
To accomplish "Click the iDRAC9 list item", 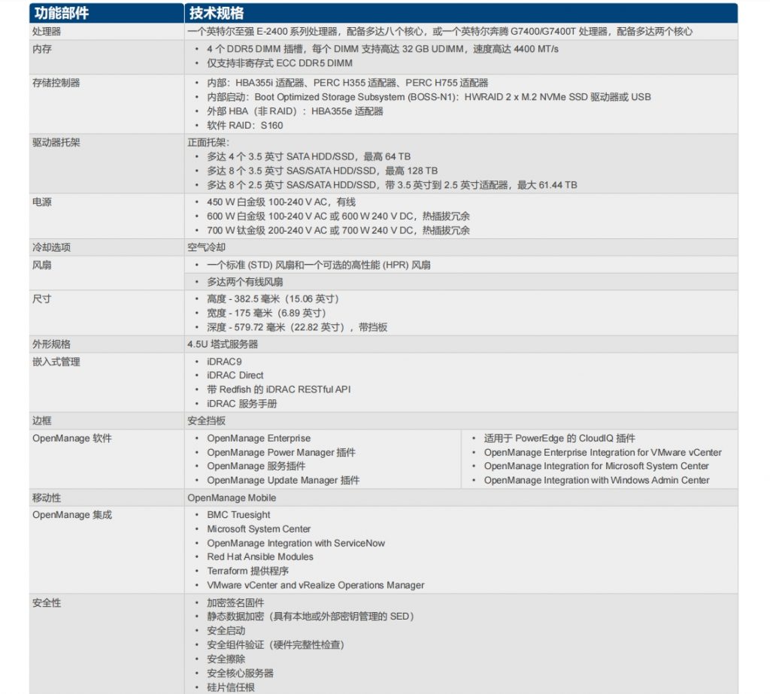I will click(x=224, y=362).
